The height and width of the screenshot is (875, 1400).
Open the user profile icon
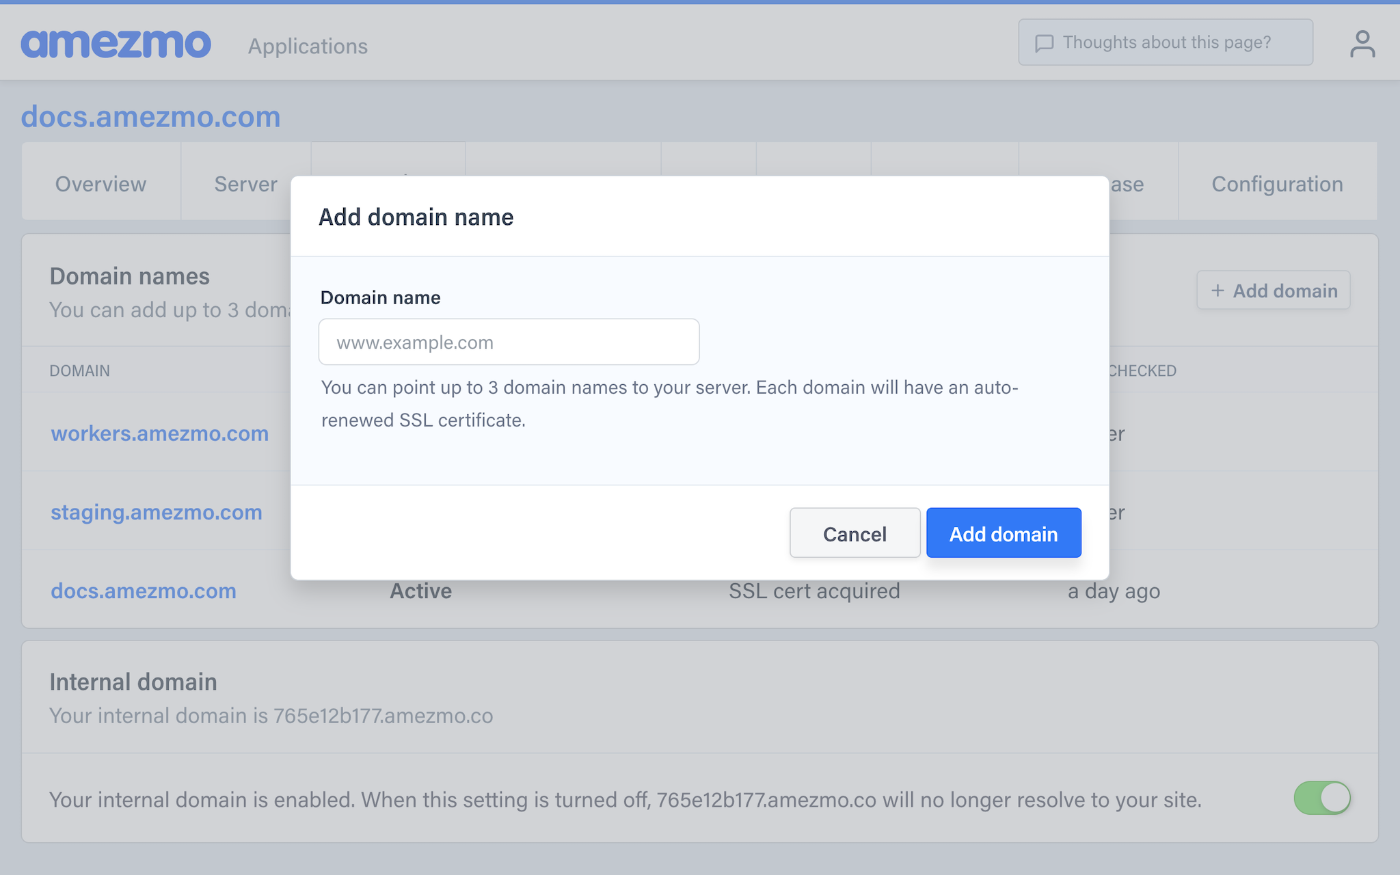pyautogui.click(x=1362, y=44)
